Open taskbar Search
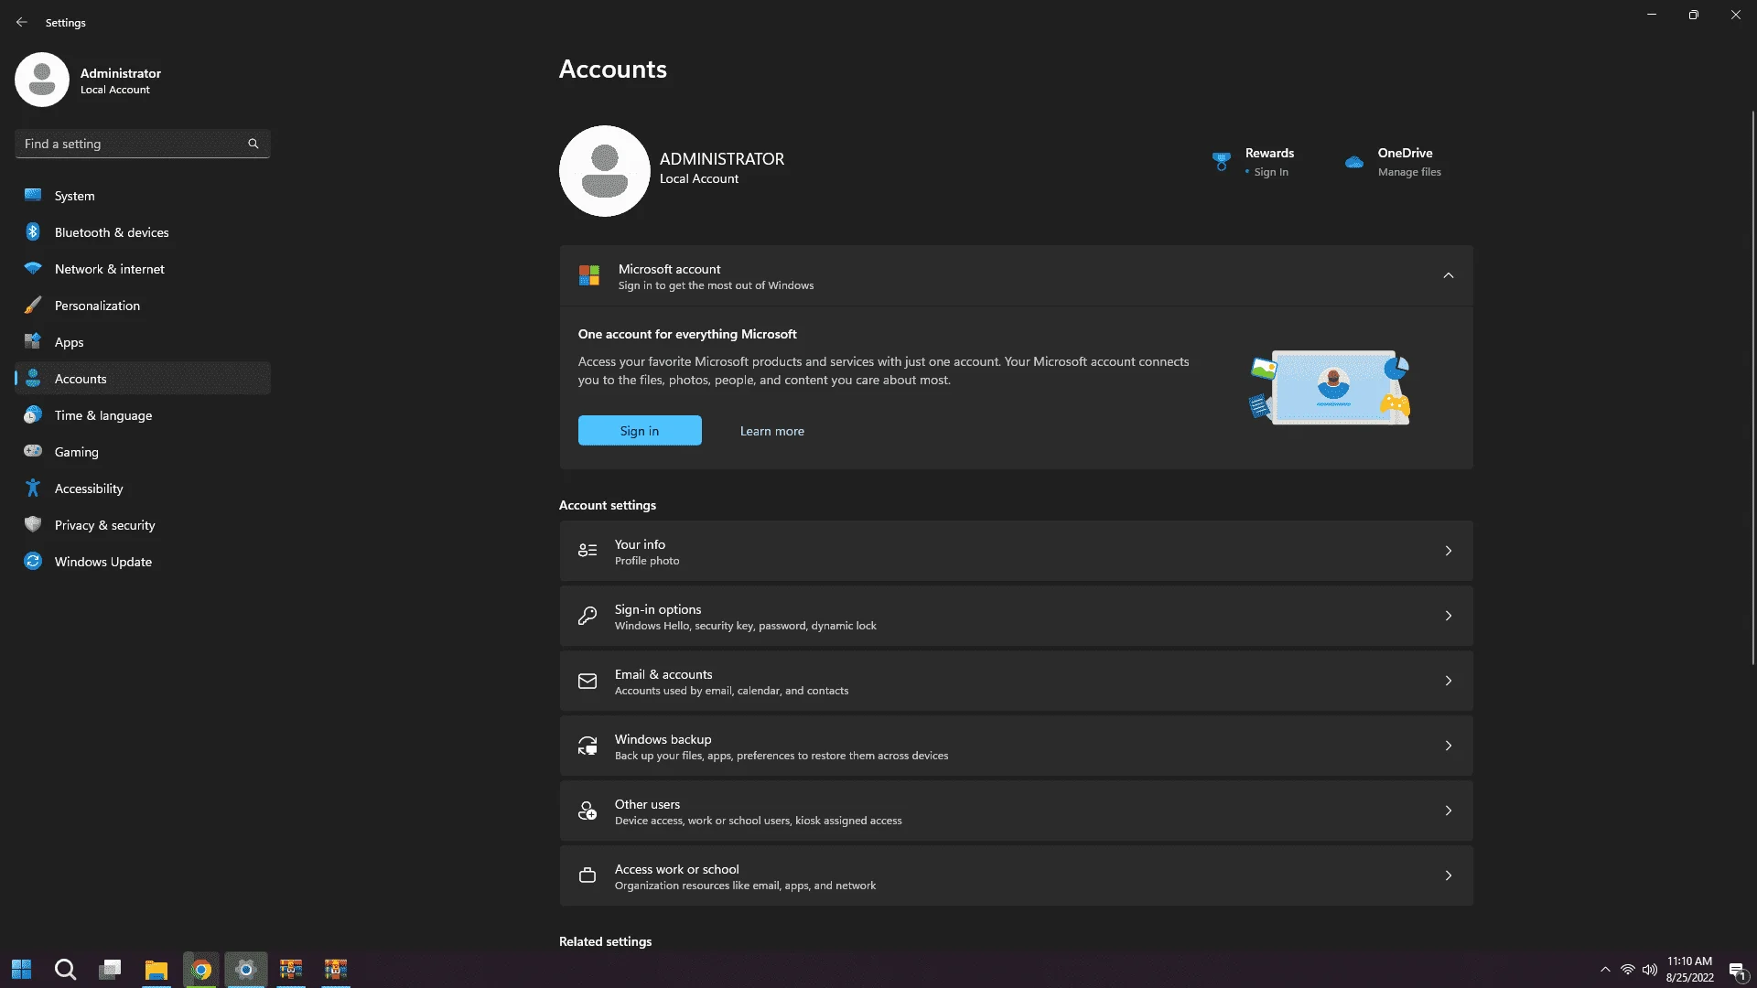Viewport: 1757px width, 988px height. tap(65, 970)
